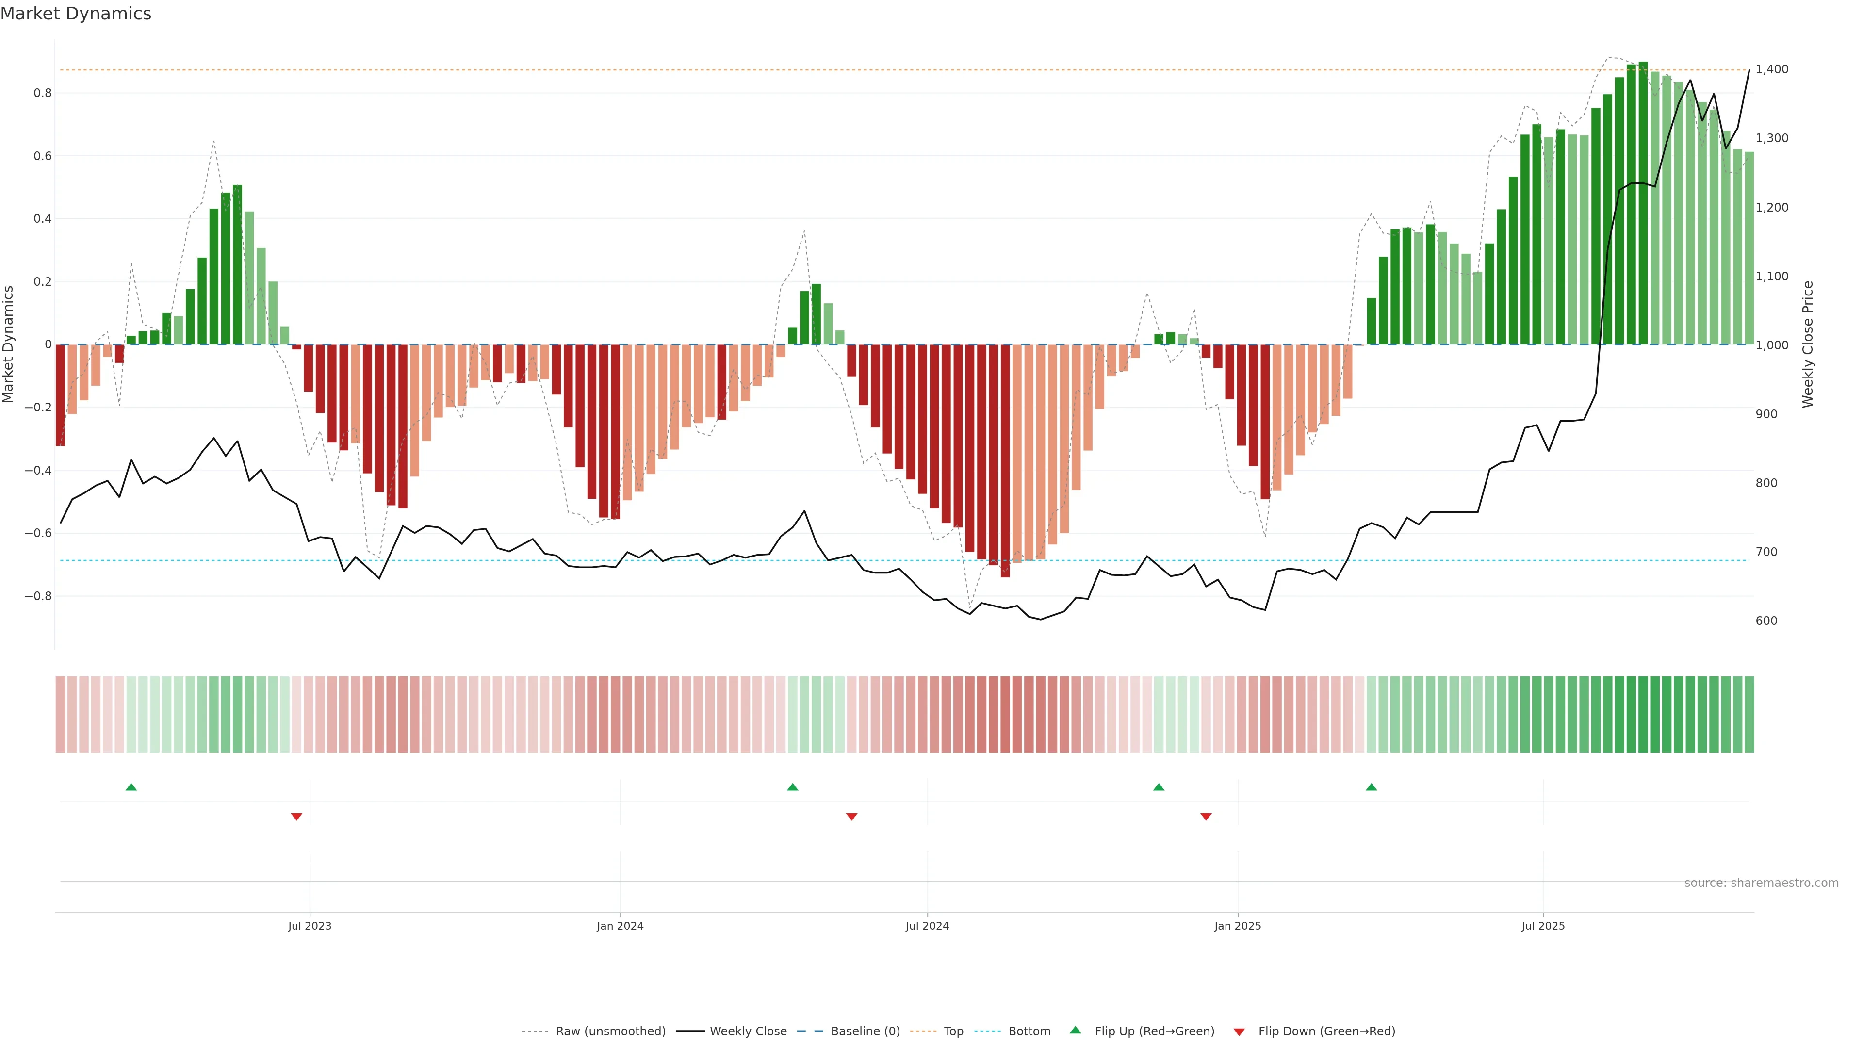Screen dimensions: 1863x1048
Task: Toggle the Flip Down (Green→Red) legend entry
Action: point(1326,1032)
